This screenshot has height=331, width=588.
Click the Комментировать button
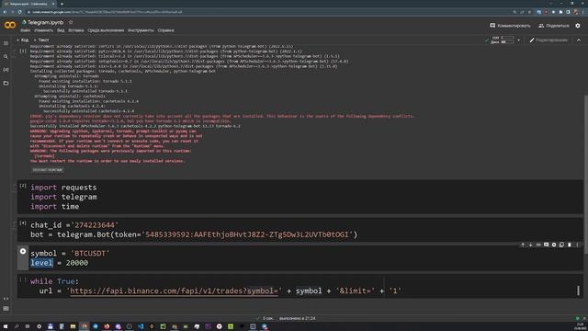(510, 26)
